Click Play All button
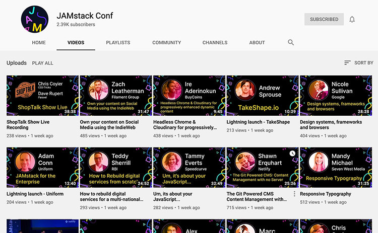 tap(42, 63)
